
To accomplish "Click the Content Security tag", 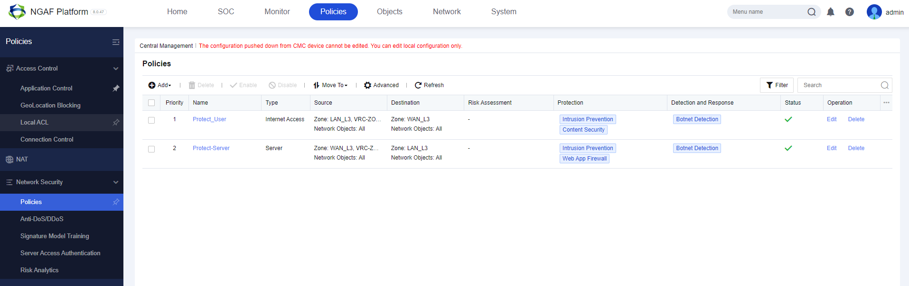I will click(x=583, y=130).
